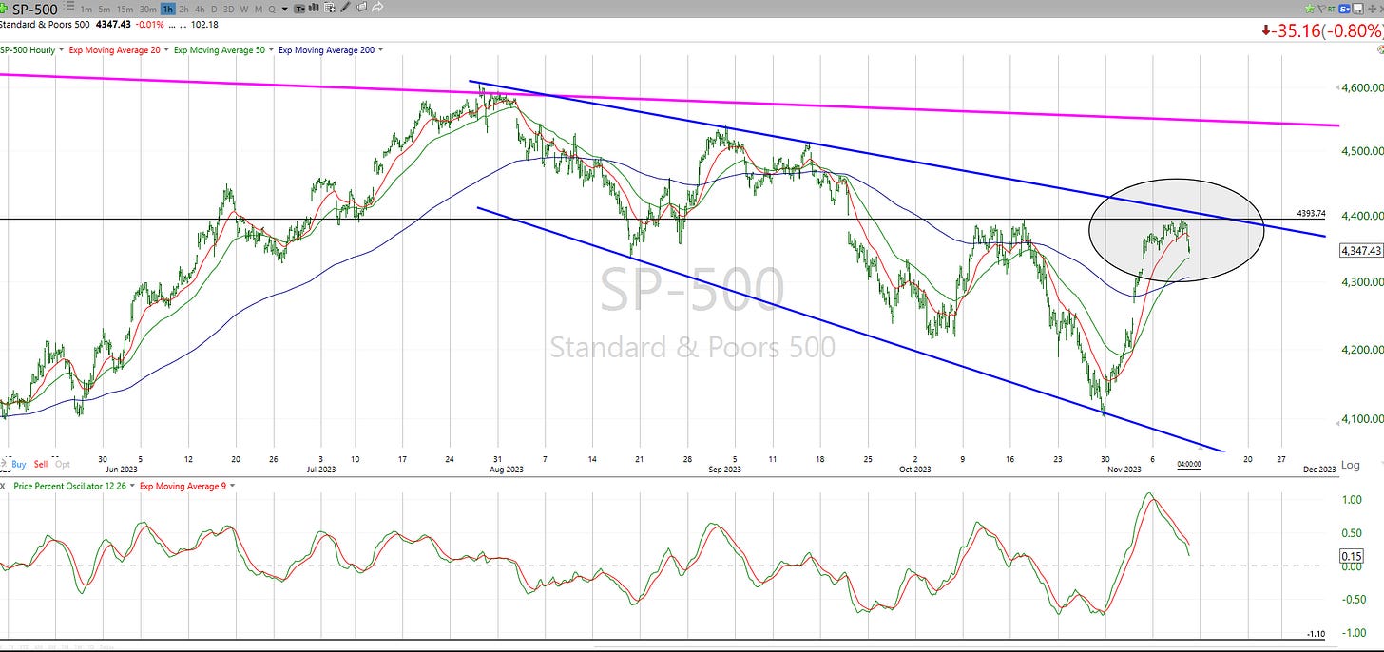
Task: Switch to 30m timeframe
Action: (x=147, y=10)
